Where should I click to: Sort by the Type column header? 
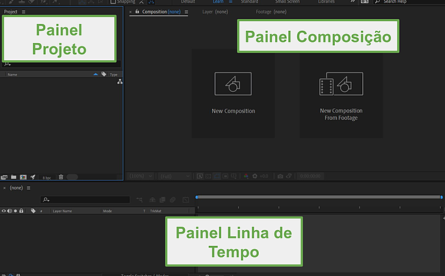[114, 75]
